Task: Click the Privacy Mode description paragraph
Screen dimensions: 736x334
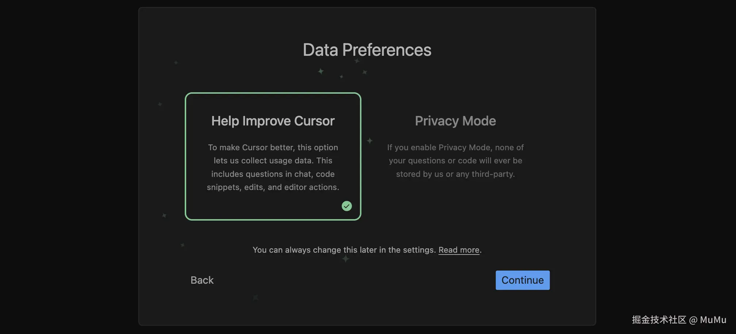Action: 455,160
